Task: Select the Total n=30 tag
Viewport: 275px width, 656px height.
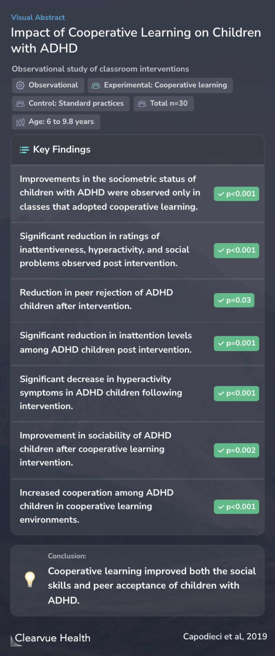Action: (164, 104)
